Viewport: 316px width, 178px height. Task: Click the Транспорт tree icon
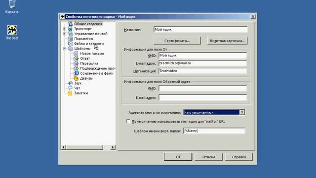tap(70, 29)
